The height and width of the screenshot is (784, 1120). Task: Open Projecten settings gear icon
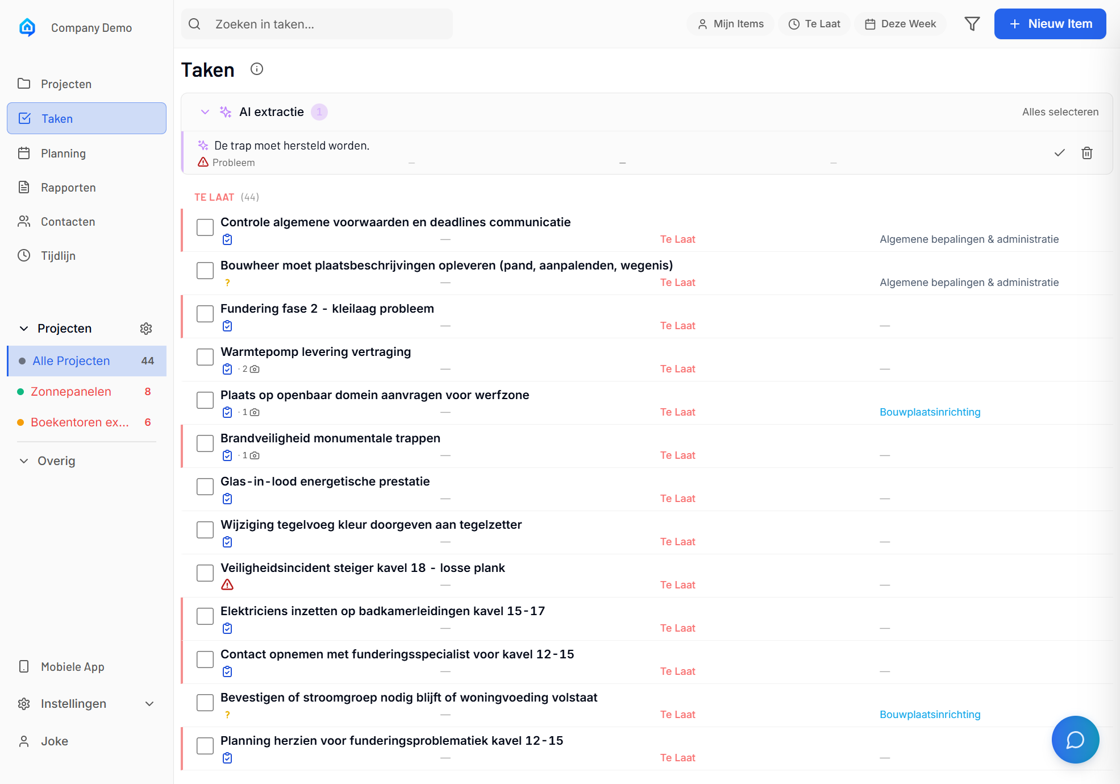coord(146,329)
